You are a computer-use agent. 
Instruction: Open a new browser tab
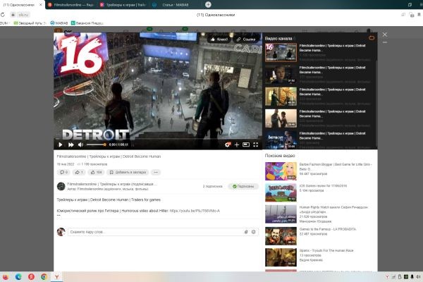tap(208, 5)
